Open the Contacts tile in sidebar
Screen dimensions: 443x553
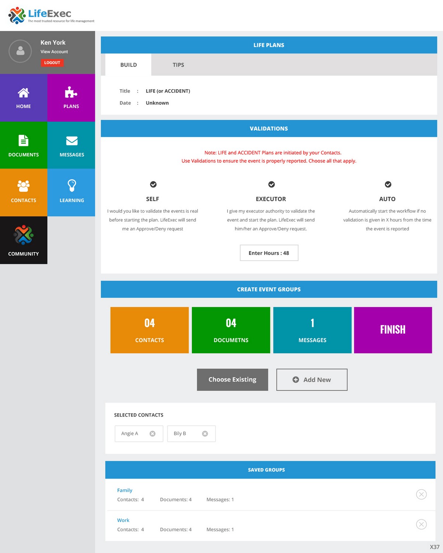[x=24, y=192]
